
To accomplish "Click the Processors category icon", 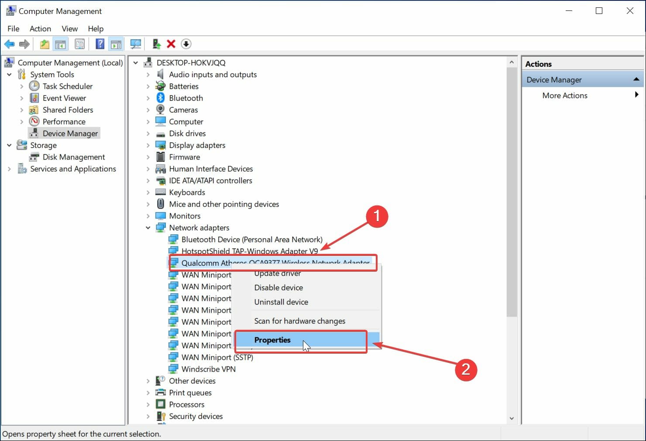I will [x=161, y=404].
